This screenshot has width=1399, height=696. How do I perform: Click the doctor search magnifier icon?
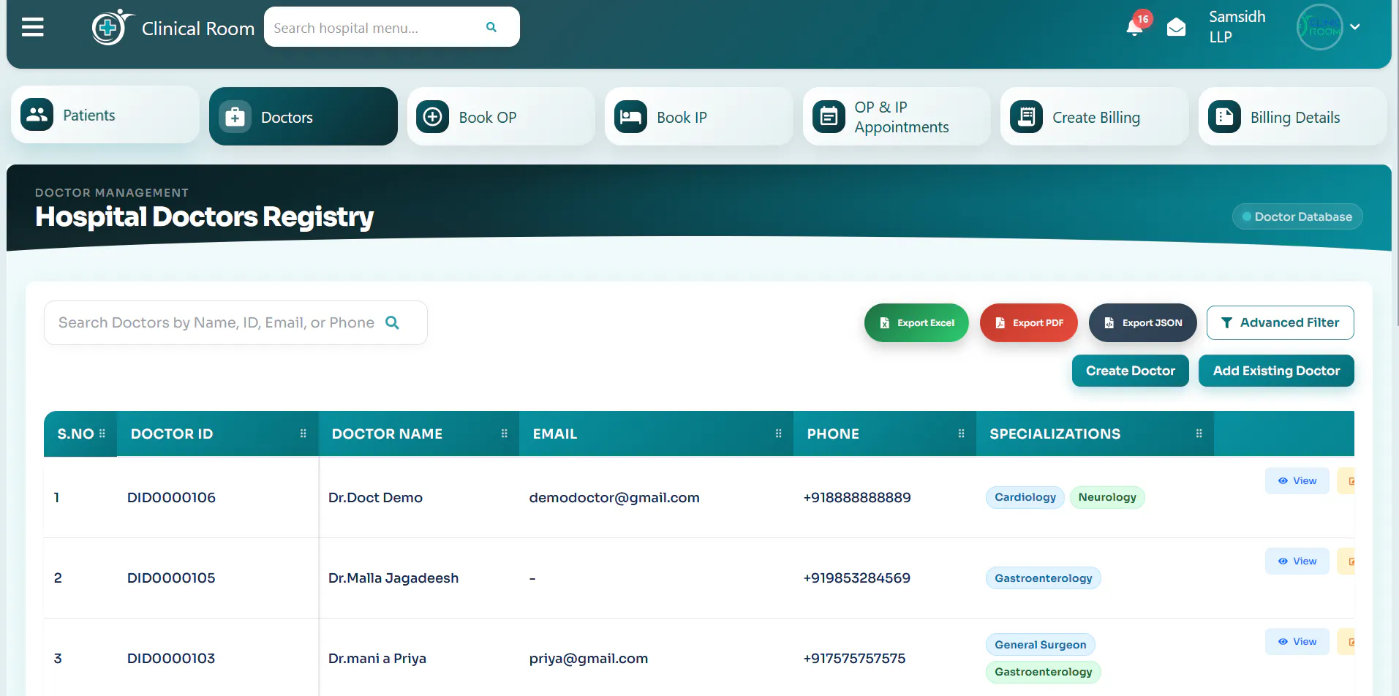(x=393, y=322)
